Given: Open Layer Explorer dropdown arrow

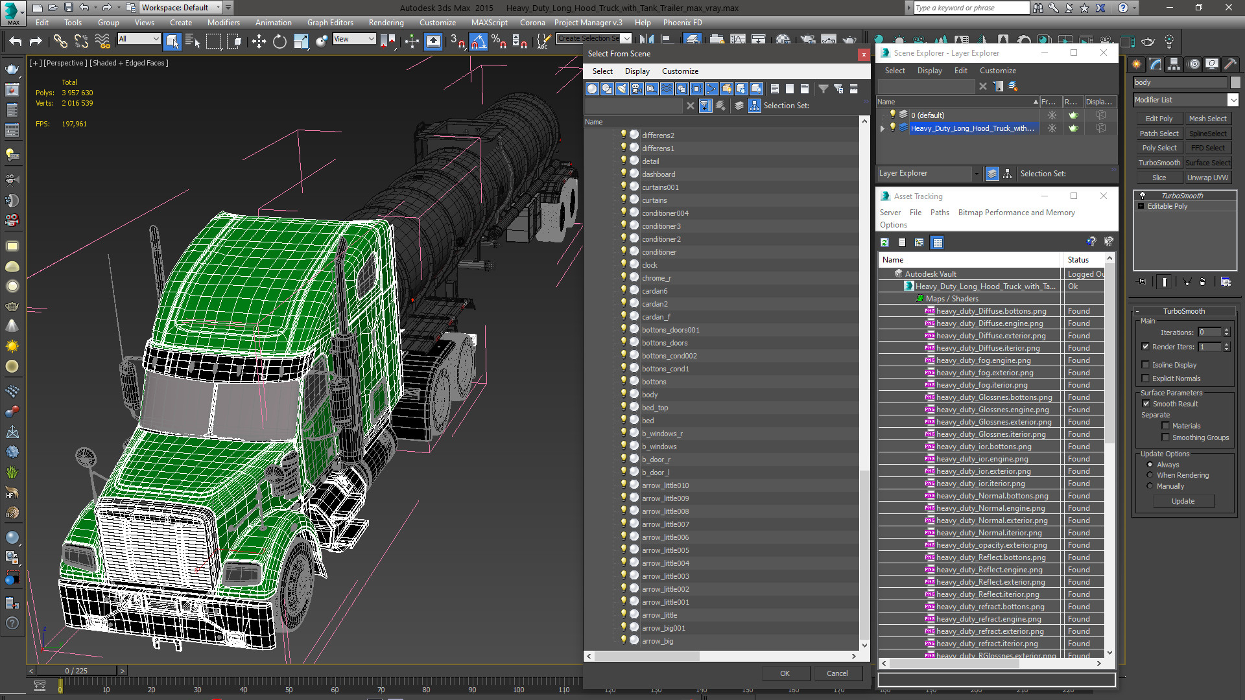Looking at the screenshot, I should point(977,174).
